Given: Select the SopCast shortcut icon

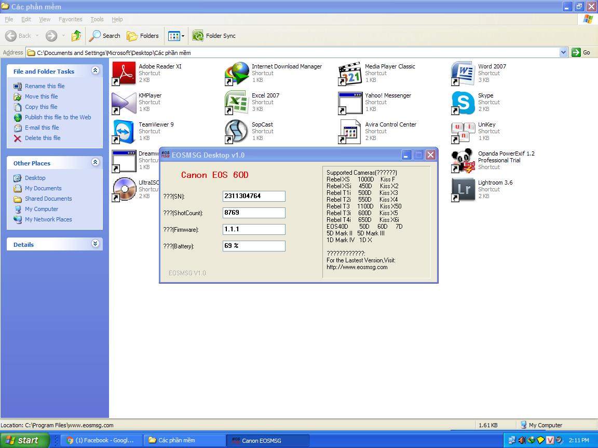Looking at the screenshot, I should pyautogui.click(x=237, y=132).
